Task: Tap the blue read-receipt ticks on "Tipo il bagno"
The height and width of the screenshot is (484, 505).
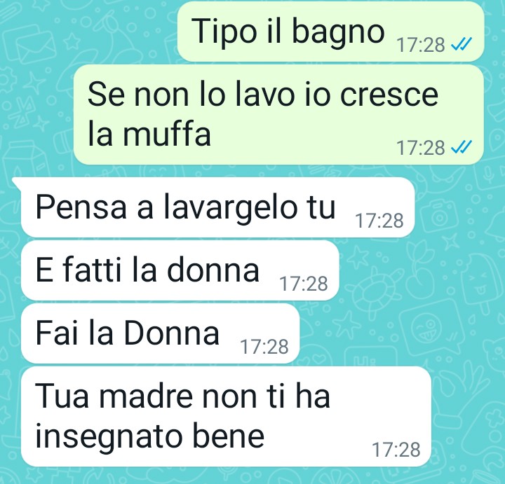Action: pos(462,44)
